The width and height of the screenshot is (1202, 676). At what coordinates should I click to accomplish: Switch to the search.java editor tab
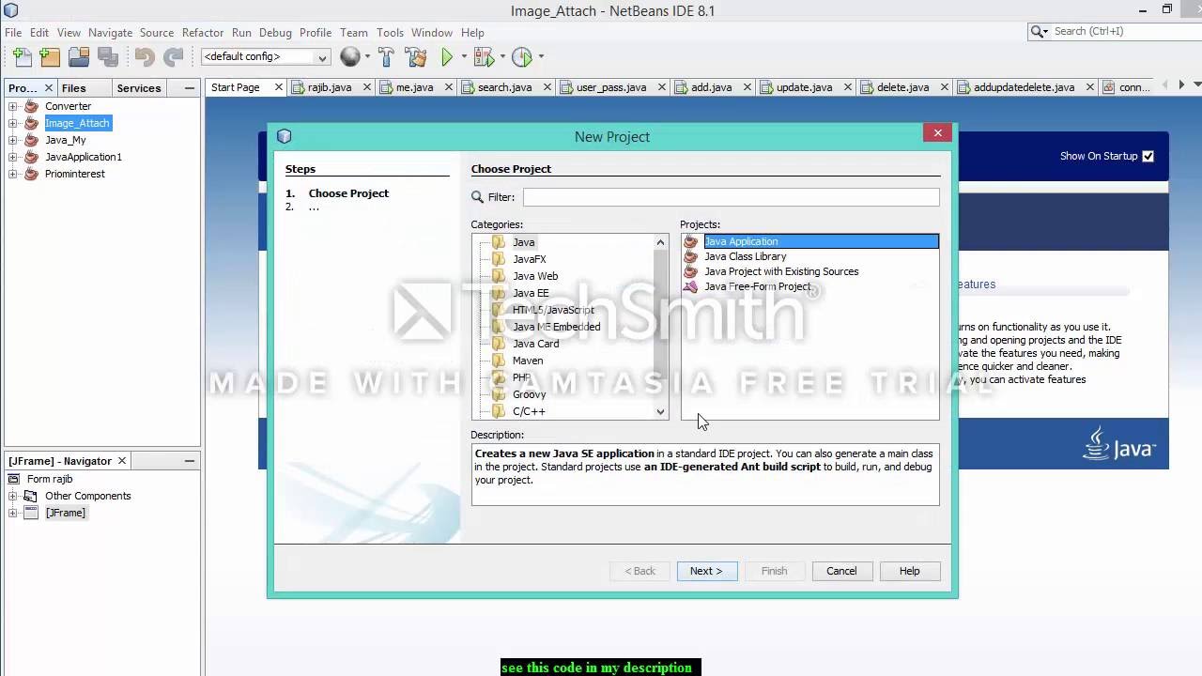coord(504,87)
